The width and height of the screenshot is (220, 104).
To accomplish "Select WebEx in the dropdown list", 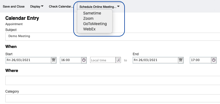I will click(89, 29).
